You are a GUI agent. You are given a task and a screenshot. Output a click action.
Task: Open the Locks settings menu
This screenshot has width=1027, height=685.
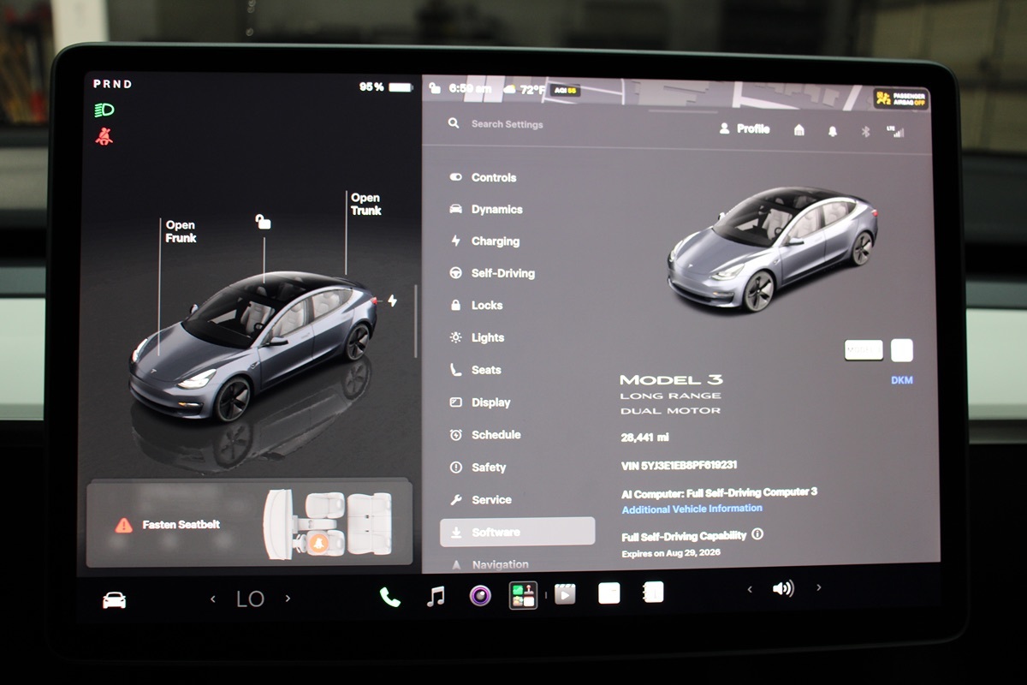coord(476,305)
